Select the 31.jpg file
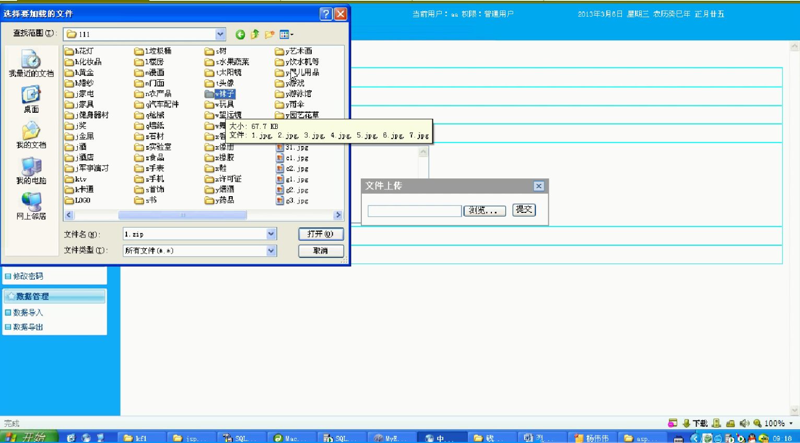The image size is (800, 443). coord(292,147)
